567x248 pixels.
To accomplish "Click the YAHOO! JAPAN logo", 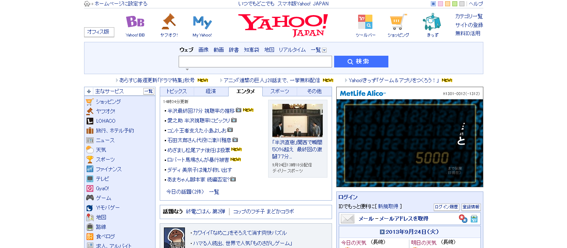I will coord(283,25).
